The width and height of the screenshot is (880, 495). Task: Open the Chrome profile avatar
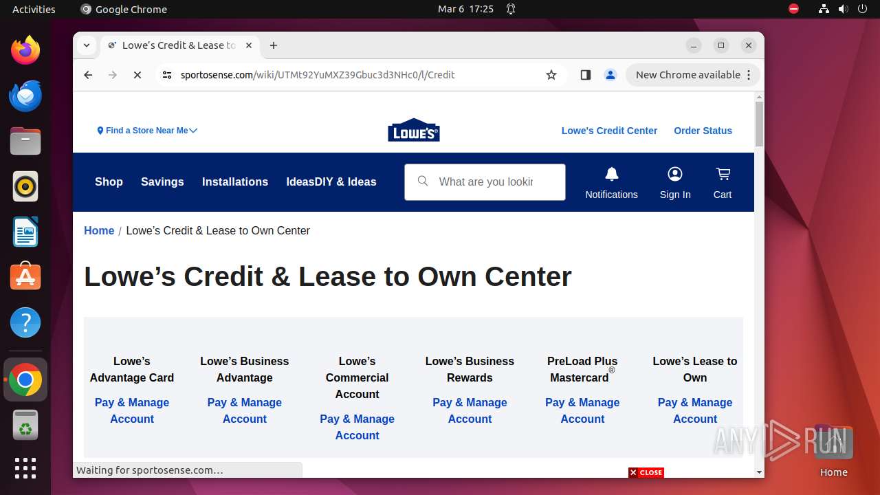[610, 75]
